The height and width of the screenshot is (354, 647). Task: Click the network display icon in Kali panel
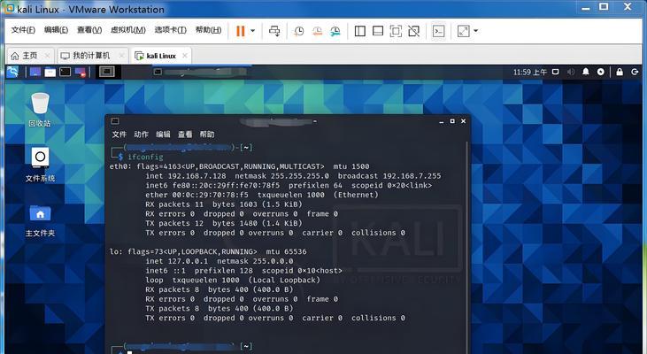[556, 72]
